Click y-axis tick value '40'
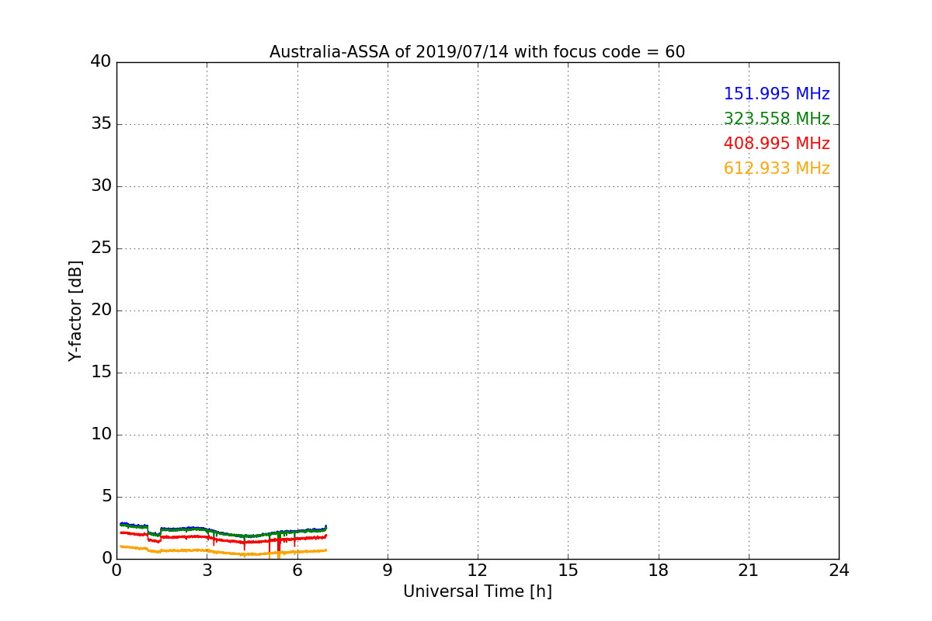The height and width of the screenshot is (621, 932). (101, 62)
